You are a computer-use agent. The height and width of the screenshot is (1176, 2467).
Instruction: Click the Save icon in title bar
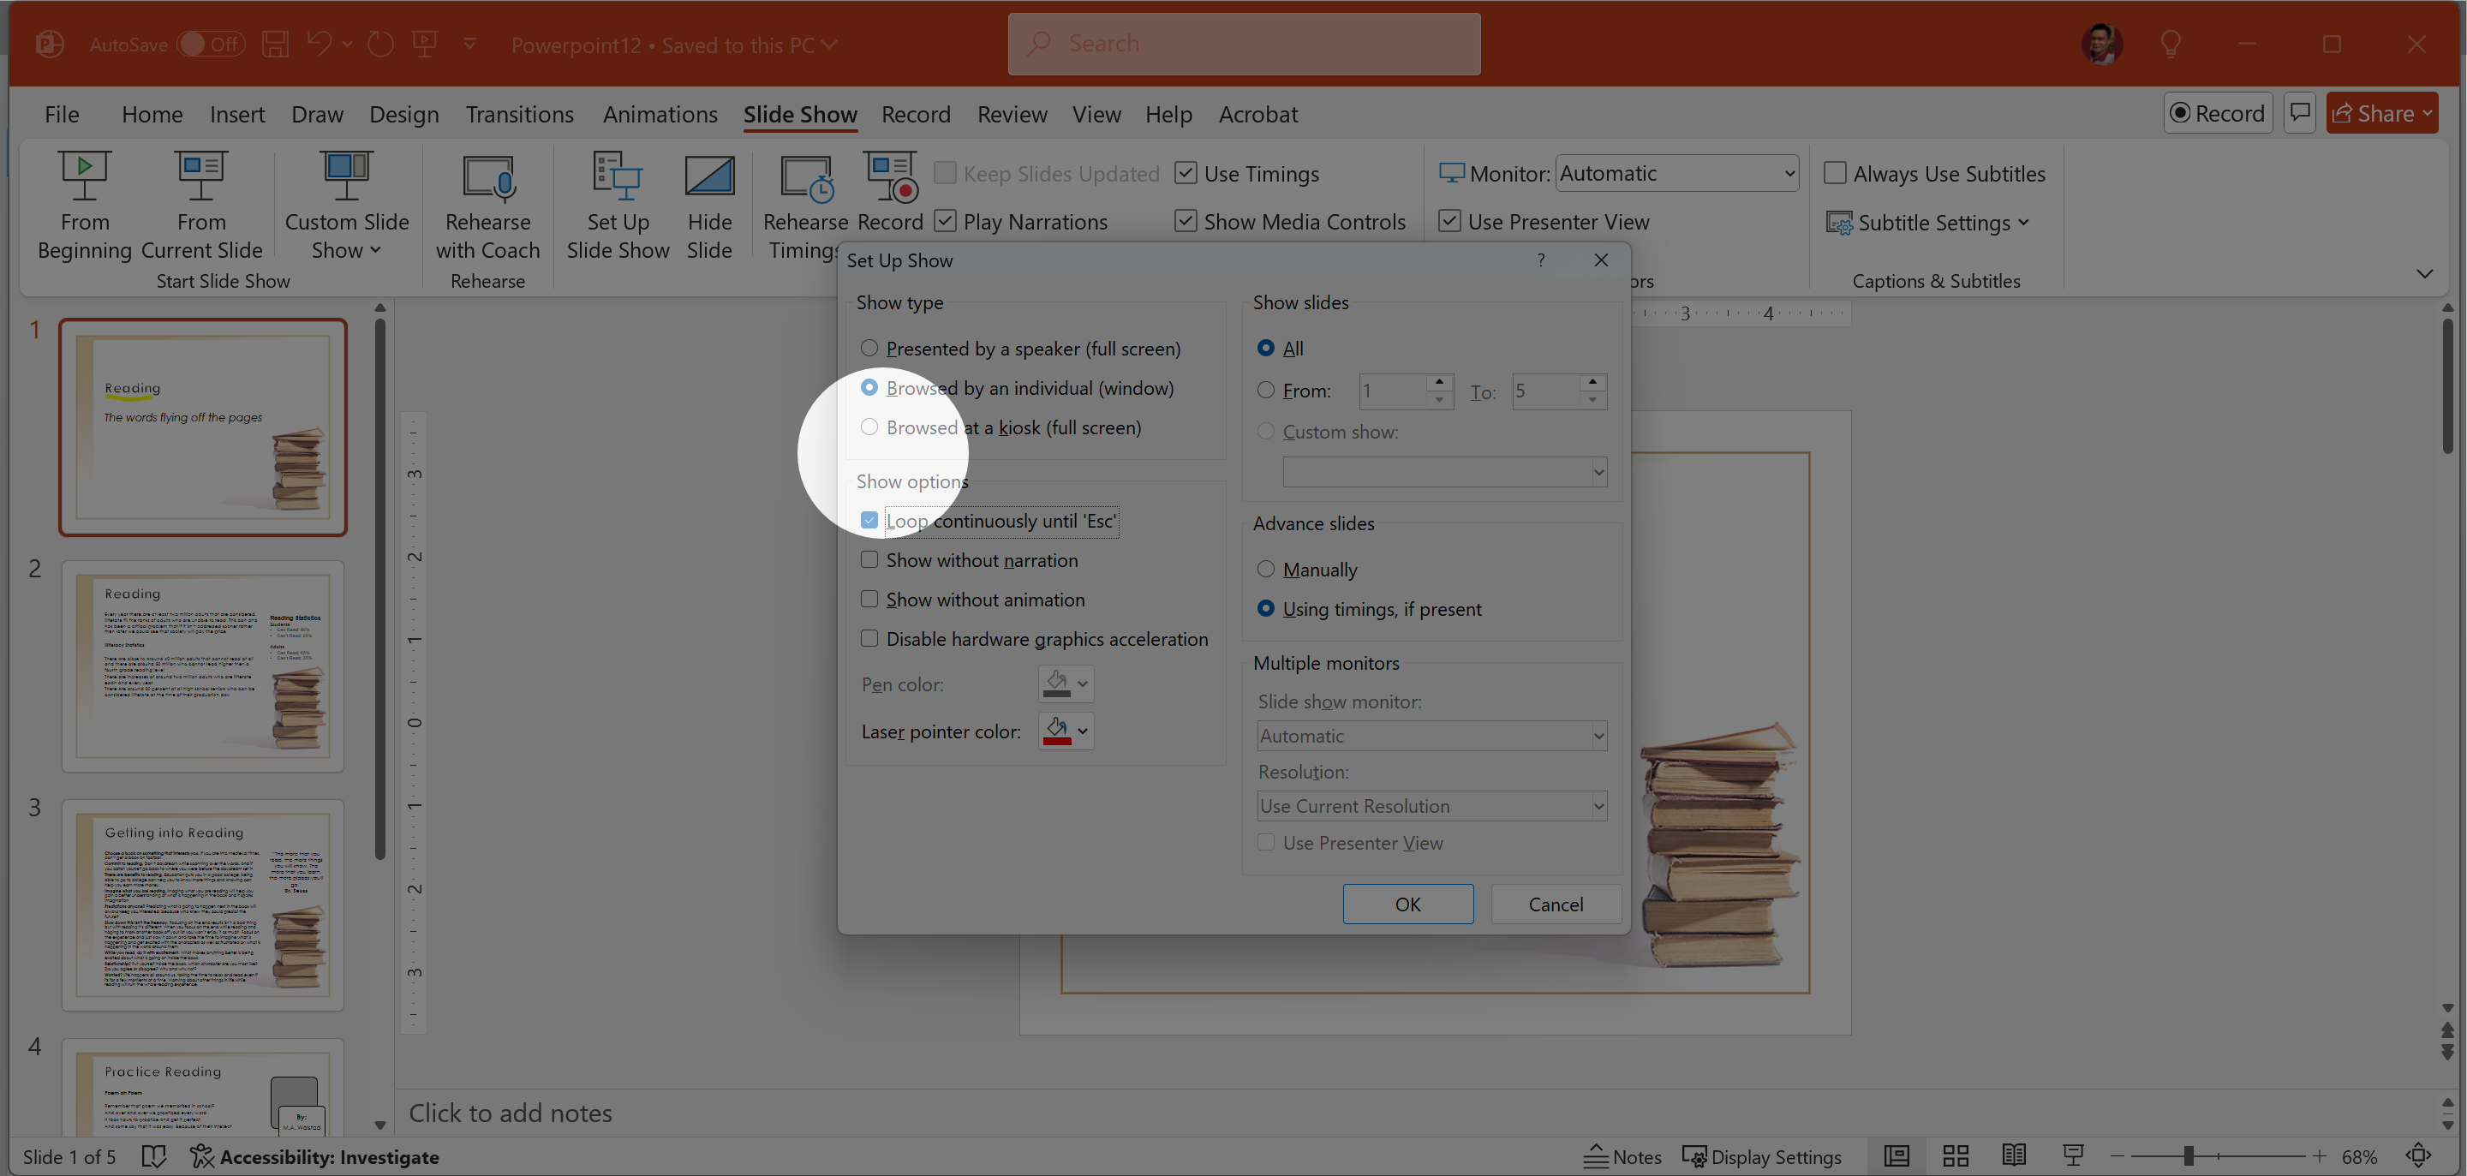pos(276,44)
